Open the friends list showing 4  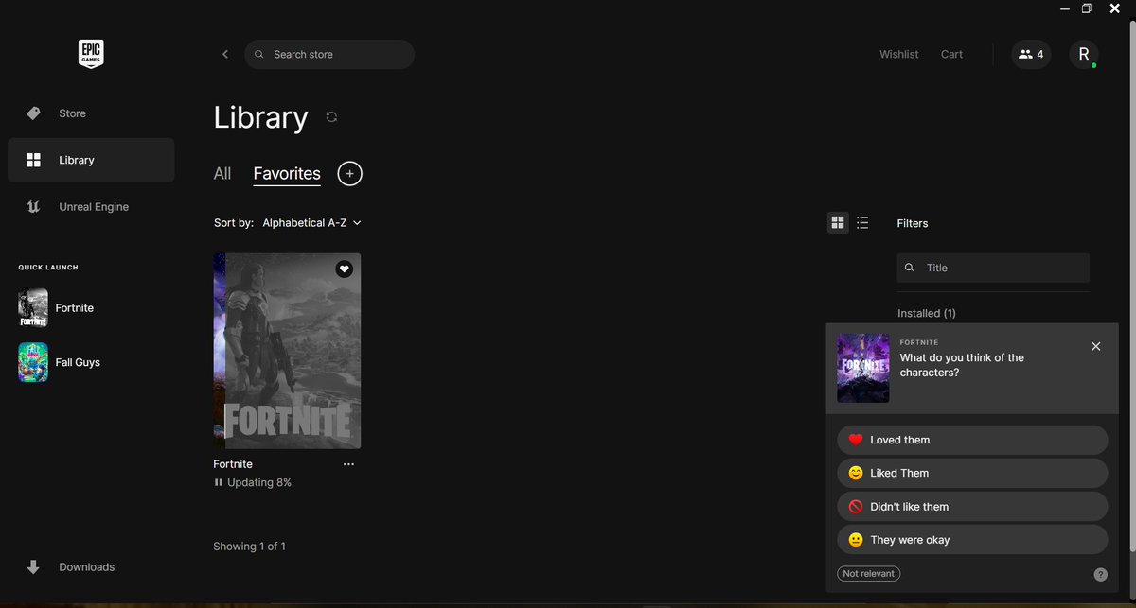(x=1031, y=54)
